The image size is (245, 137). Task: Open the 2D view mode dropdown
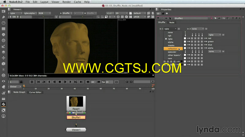pos(121,13)
